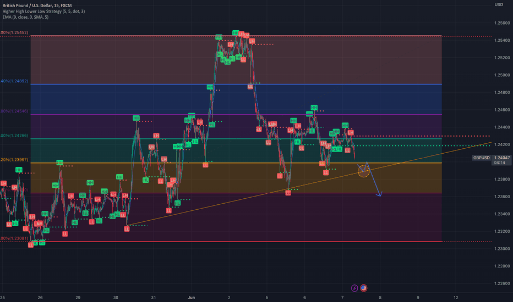Click price axis value 1.24800
The height and width of the screenshot is (302, 513).
[x=502, y=92]
